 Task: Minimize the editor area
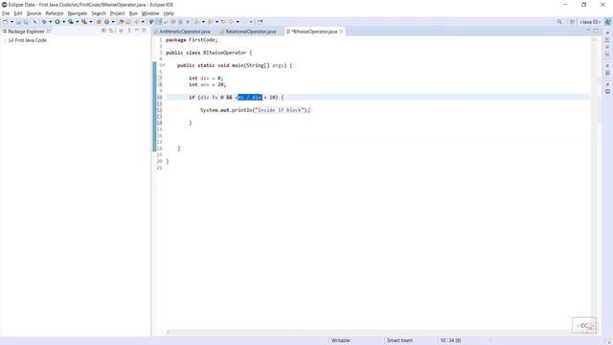click(x=588, y=31)
